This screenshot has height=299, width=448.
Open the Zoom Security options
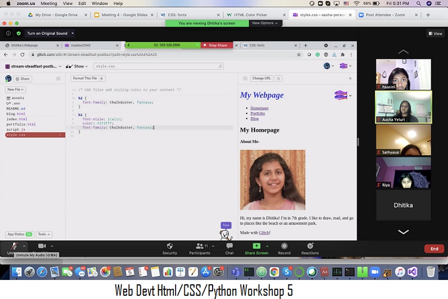point(170,246)
